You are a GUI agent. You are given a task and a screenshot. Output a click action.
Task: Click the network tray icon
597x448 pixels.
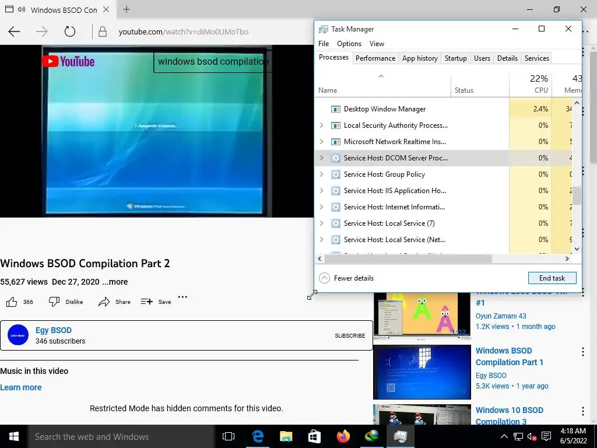518,436
